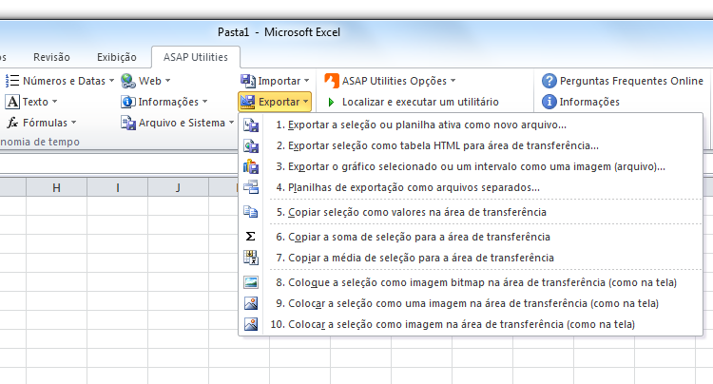Choose Copiar seleção como valores

pos(471,212)
